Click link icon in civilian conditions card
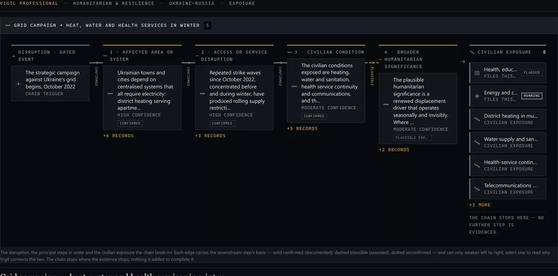558x276 pixels. click(294, 87)
